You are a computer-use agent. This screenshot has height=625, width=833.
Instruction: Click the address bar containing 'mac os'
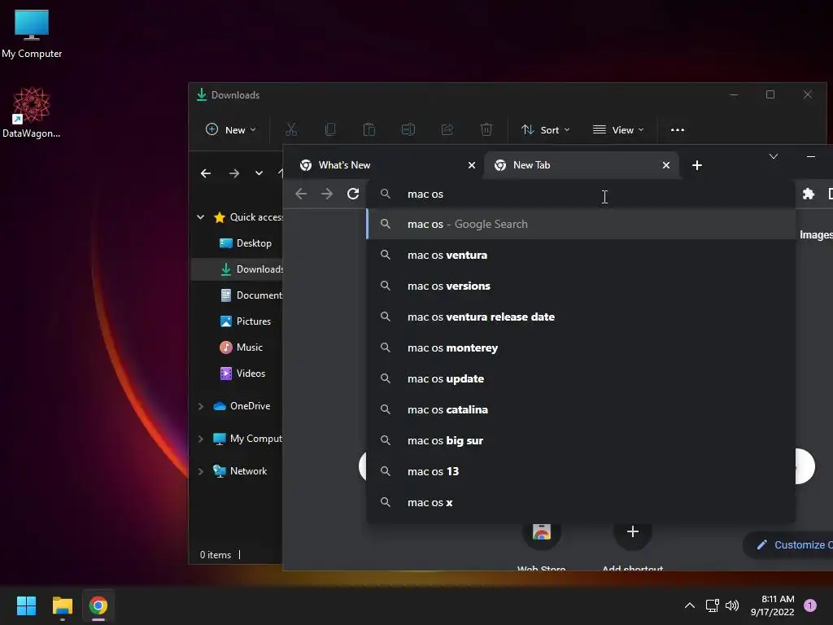[x=581, y=194]
